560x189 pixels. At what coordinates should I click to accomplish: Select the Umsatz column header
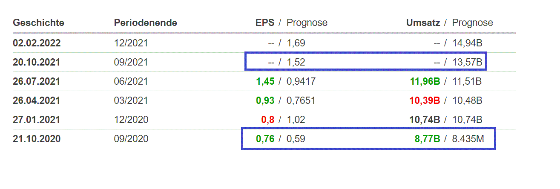[x=423, y=23]
